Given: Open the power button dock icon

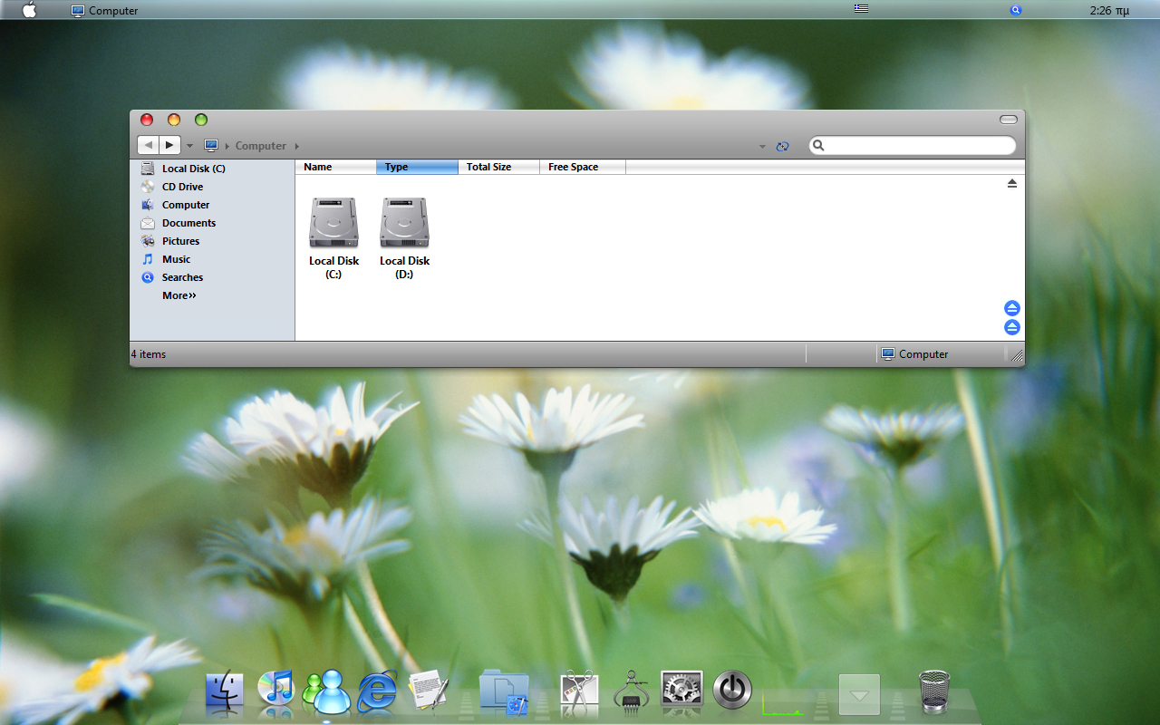Looking at the screenshot, I should (x=732, y=690).
